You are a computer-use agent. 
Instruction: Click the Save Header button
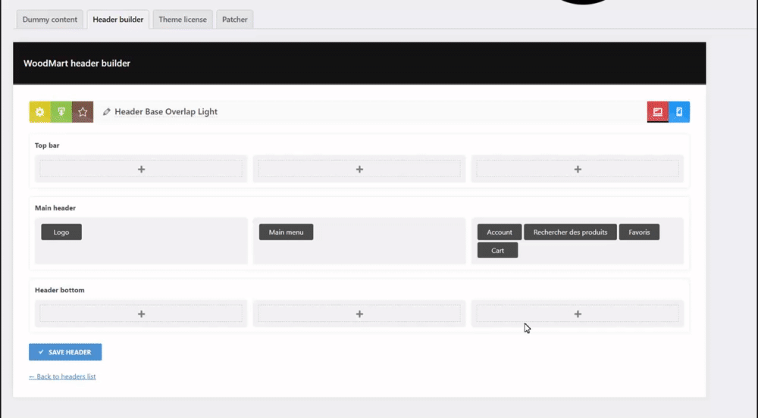point(65,352)
